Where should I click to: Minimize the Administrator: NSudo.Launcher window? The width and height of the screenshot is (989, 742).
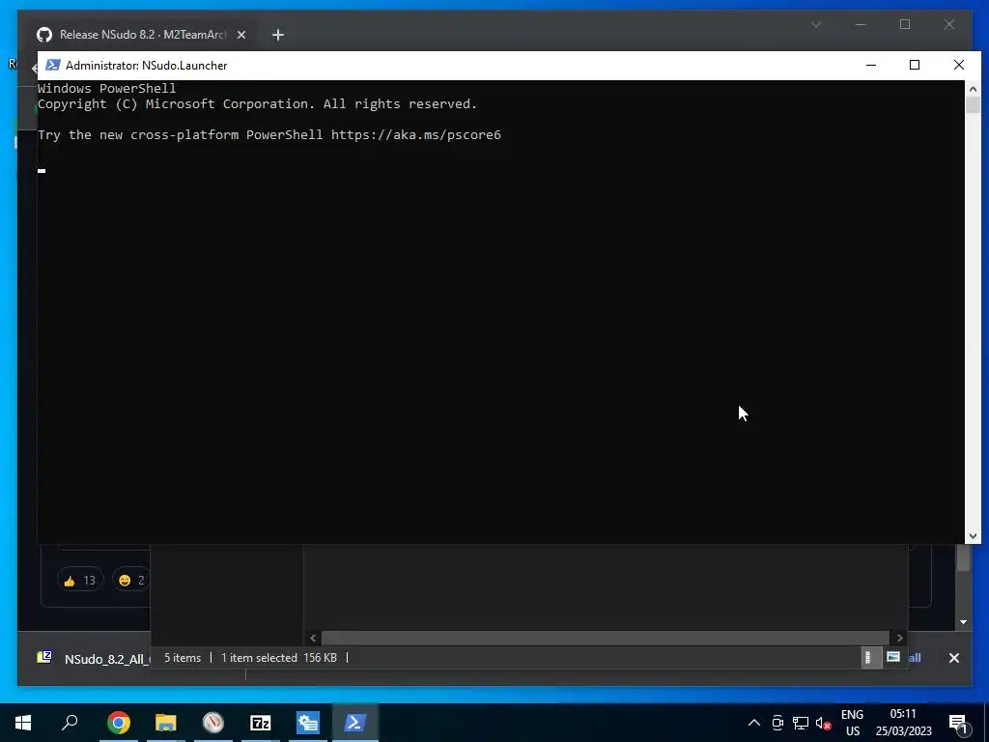pyautogui.click(x=871, y=65)
